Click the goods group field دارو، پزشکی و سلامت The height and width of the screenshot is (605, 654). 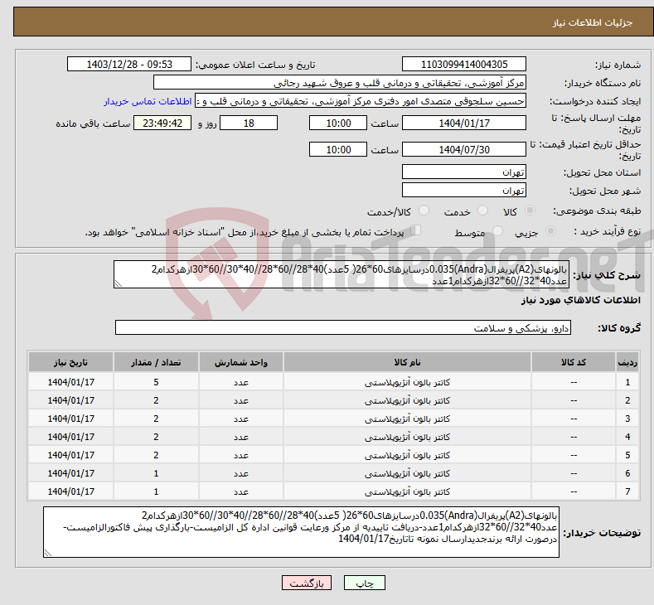pyautogui.click(x=343, y=327)
